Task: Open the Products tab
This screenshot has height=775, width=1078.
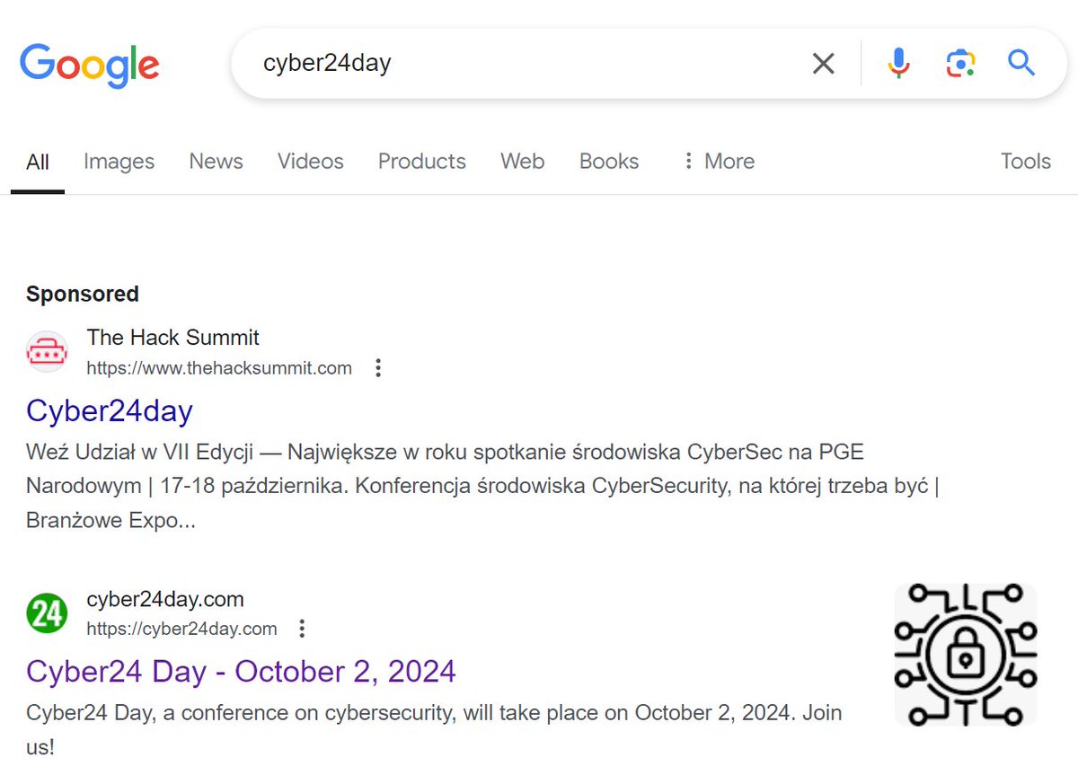Action: [x=422, y=162]
